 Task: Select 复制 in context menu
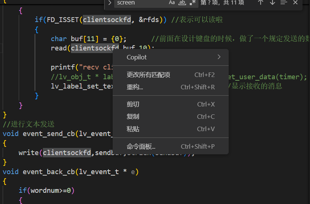(x=170, y=117)
